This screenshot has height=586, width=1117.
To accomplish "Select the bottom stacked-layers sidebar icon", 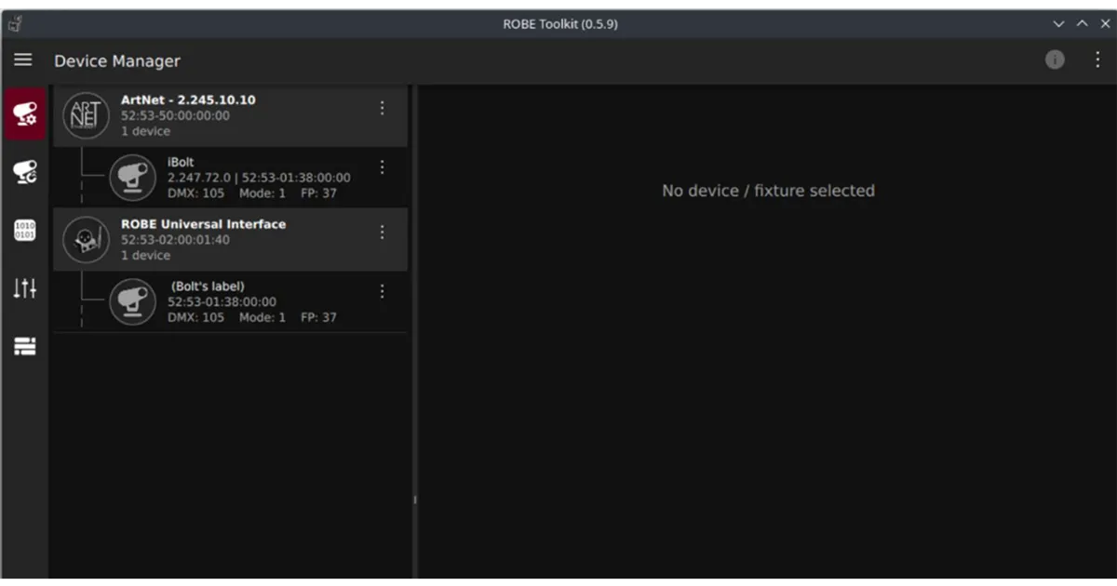I will pos(23,346).
